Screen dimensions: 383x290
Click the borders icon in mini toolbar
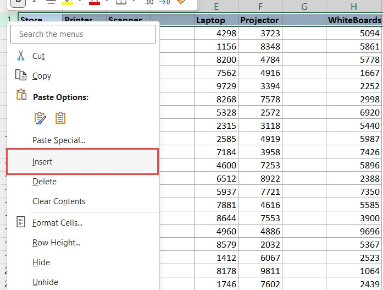point(121,2)
